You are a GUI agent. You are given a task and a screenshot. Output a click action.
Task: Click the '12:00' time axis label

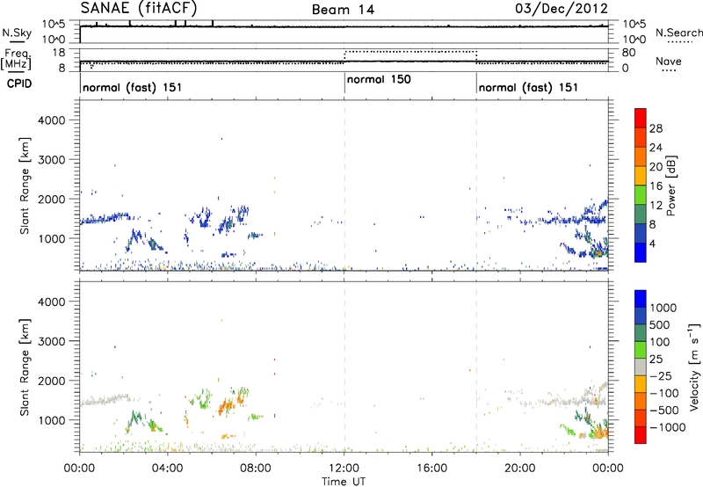[344, 469]
